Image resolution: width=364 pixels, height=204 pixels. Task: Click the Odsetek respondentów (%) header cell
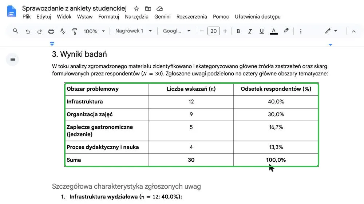point(276,89)
